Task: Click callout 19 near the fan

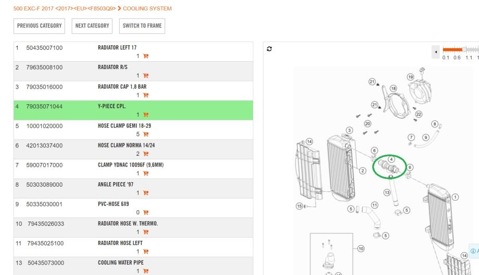Action: pyautogui.click(x=410, y=77)
